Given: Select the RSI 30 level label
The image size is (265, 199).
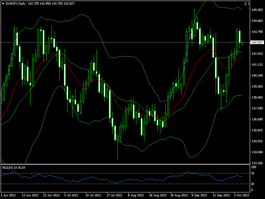Looking at the screenshot, I should pyautogui.click(x=252, y=184).
